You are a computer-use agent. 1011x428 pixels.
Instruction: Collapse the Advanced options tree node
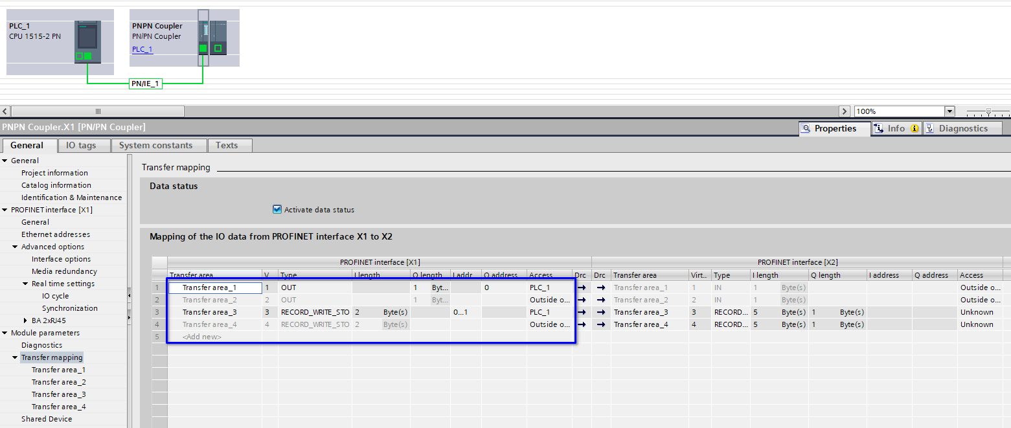(16, 247)
